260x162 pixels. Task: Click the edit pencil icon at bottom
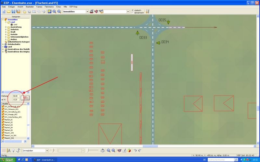[124, 150]
